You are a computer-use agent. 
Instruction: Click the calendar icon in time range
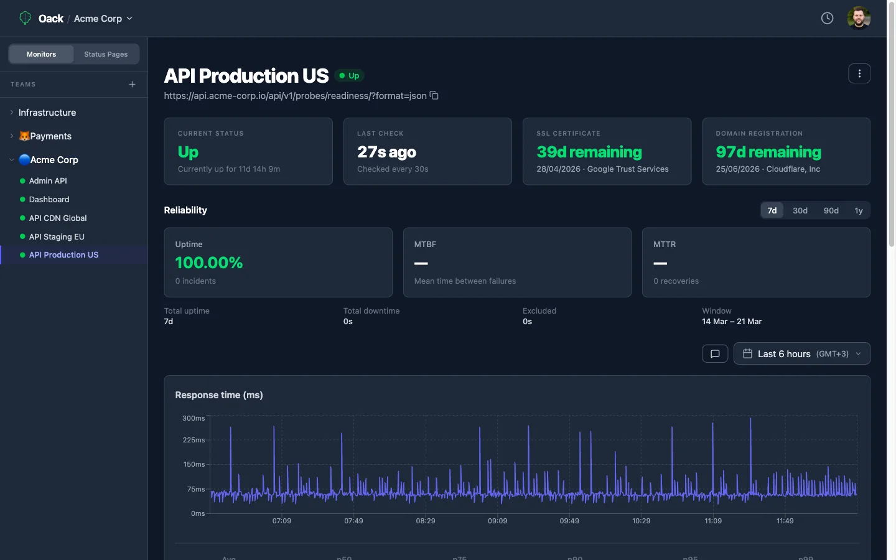747,353
